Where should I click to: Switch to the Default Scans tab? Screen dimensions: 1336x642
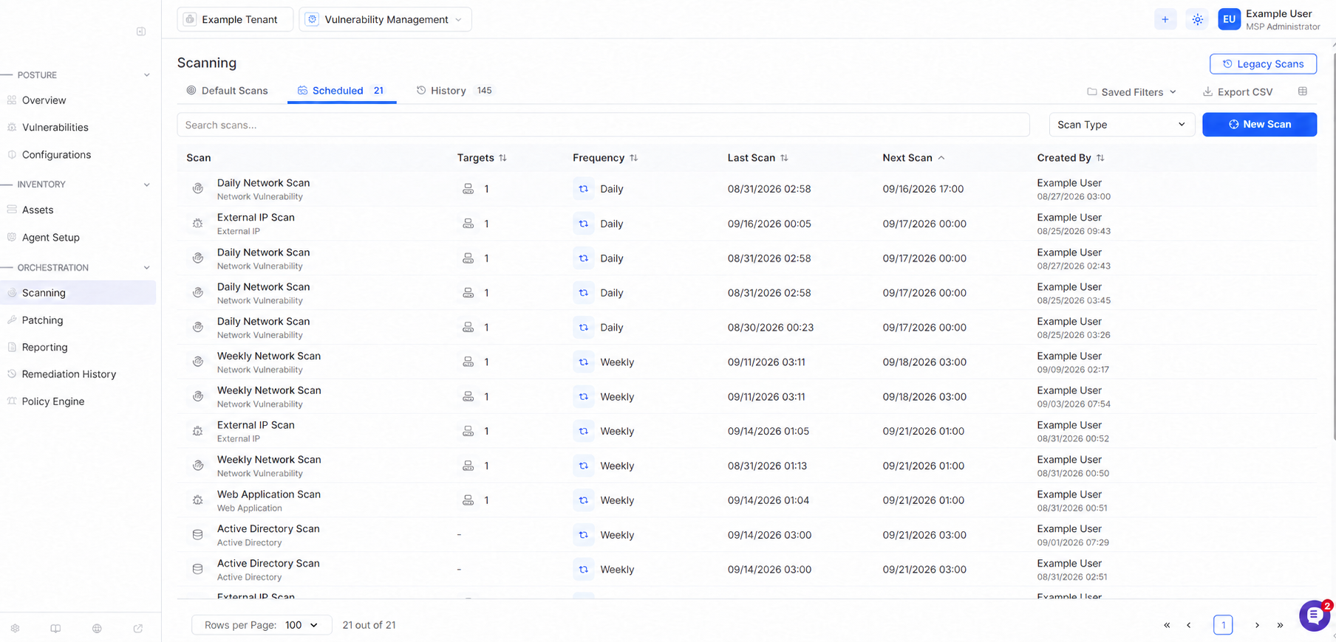(x=227, y=91)
